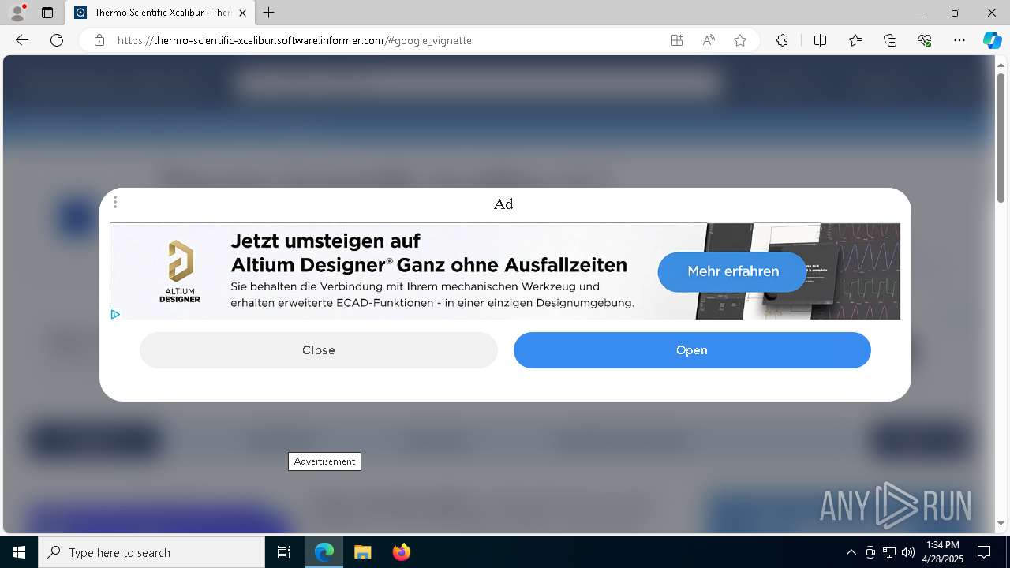The height and width of the screenshot is (568, 1010).
Task: Open Collections panel
Action: (x=890, y=40)
